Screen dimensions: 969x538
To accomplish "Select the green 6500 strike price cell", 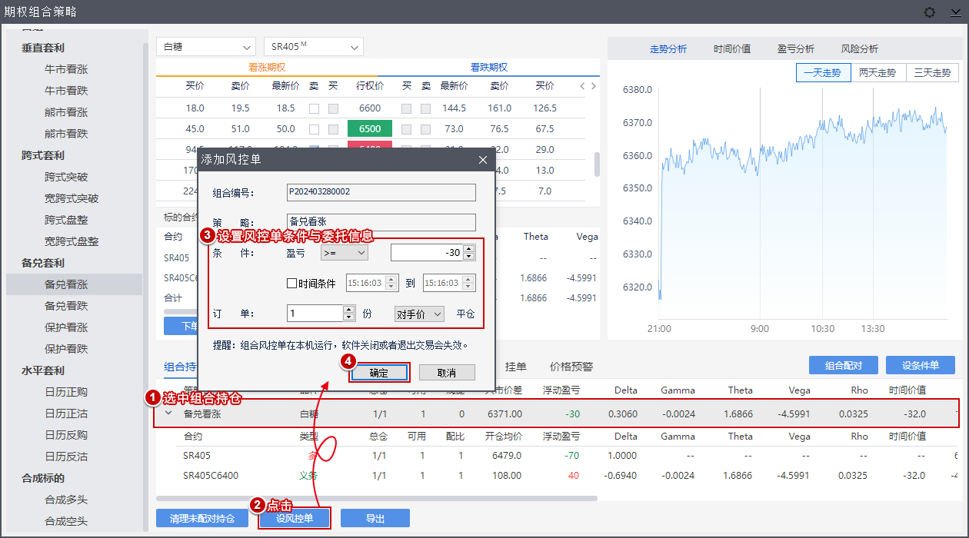I will [x=370, y=129].
